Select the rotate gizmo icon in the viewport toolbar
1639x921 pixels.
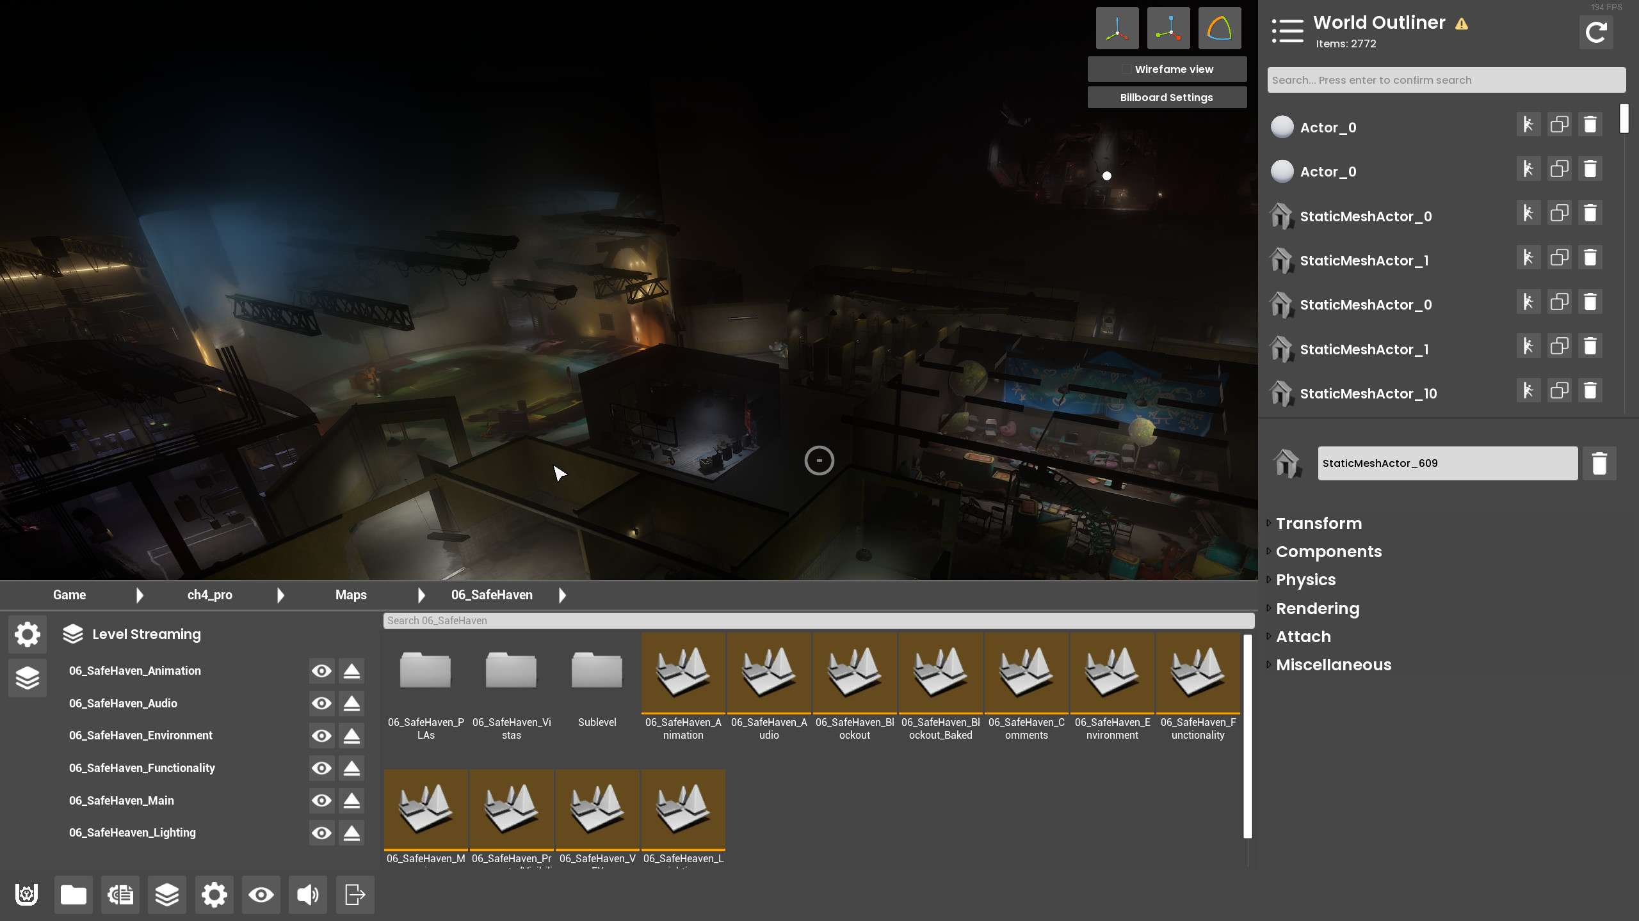[1168, 28]
